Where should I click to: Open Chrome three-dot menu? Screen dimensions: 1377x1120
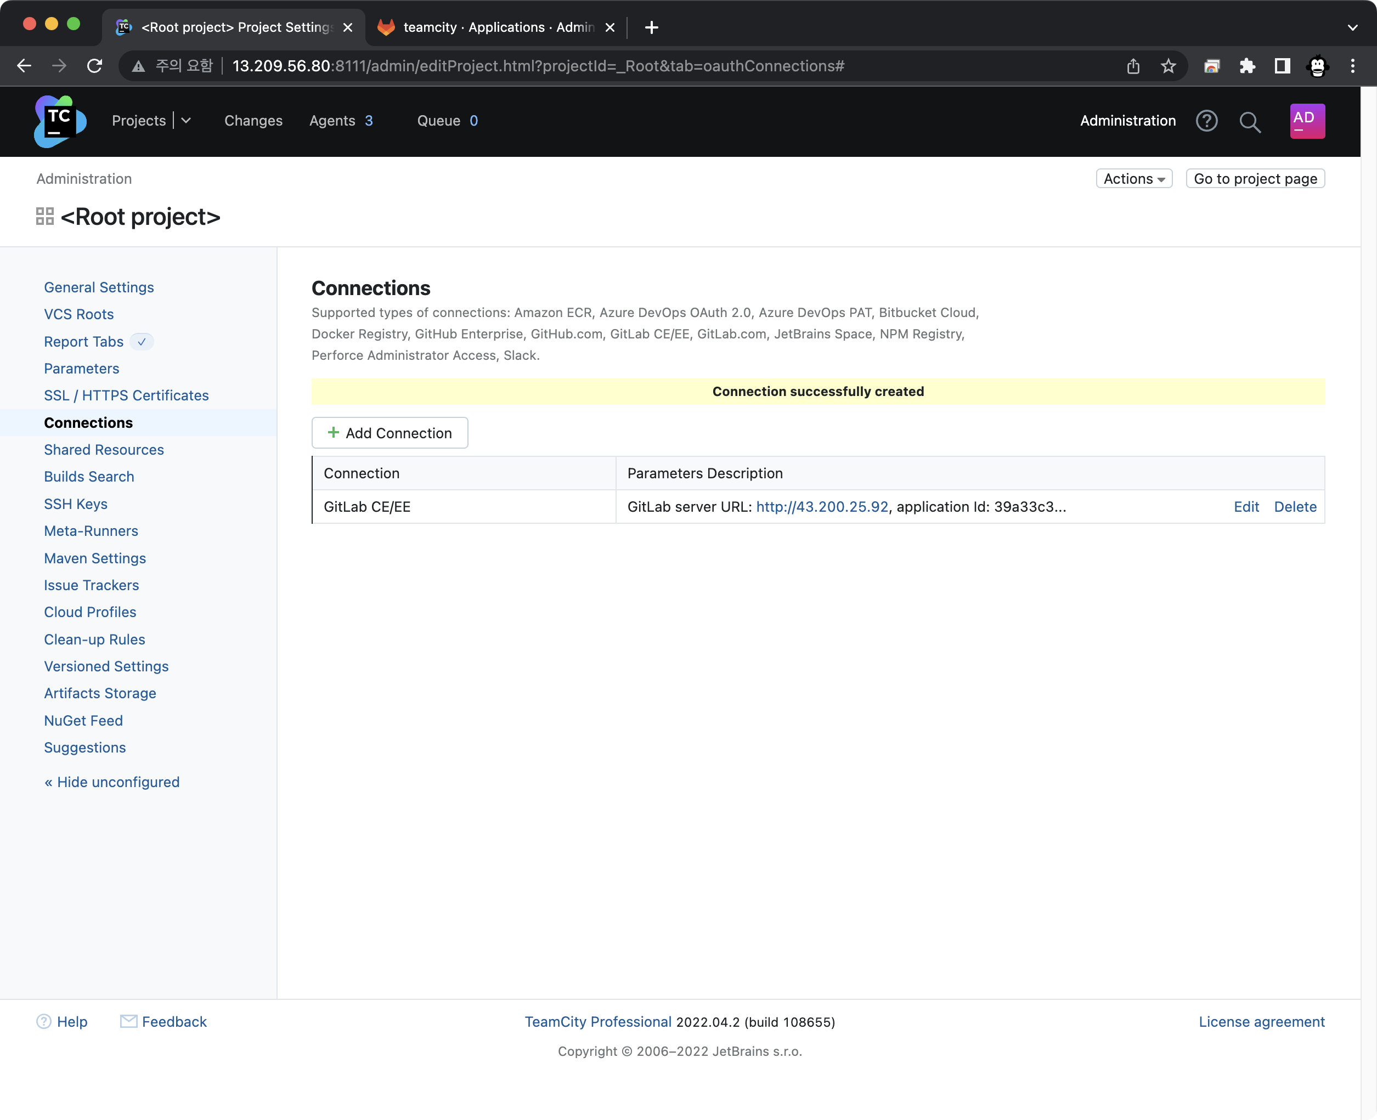(x=1352, y=66)
